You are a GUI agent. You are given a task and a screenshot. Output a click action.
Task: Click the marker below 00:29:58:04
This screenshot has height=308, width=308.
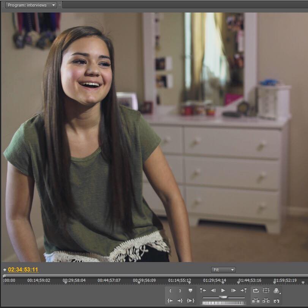point(66,283)
